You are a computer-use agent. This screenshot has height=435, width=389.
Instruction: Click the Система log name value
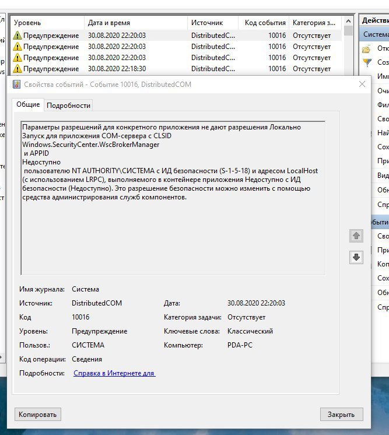[x=85, y=289]
